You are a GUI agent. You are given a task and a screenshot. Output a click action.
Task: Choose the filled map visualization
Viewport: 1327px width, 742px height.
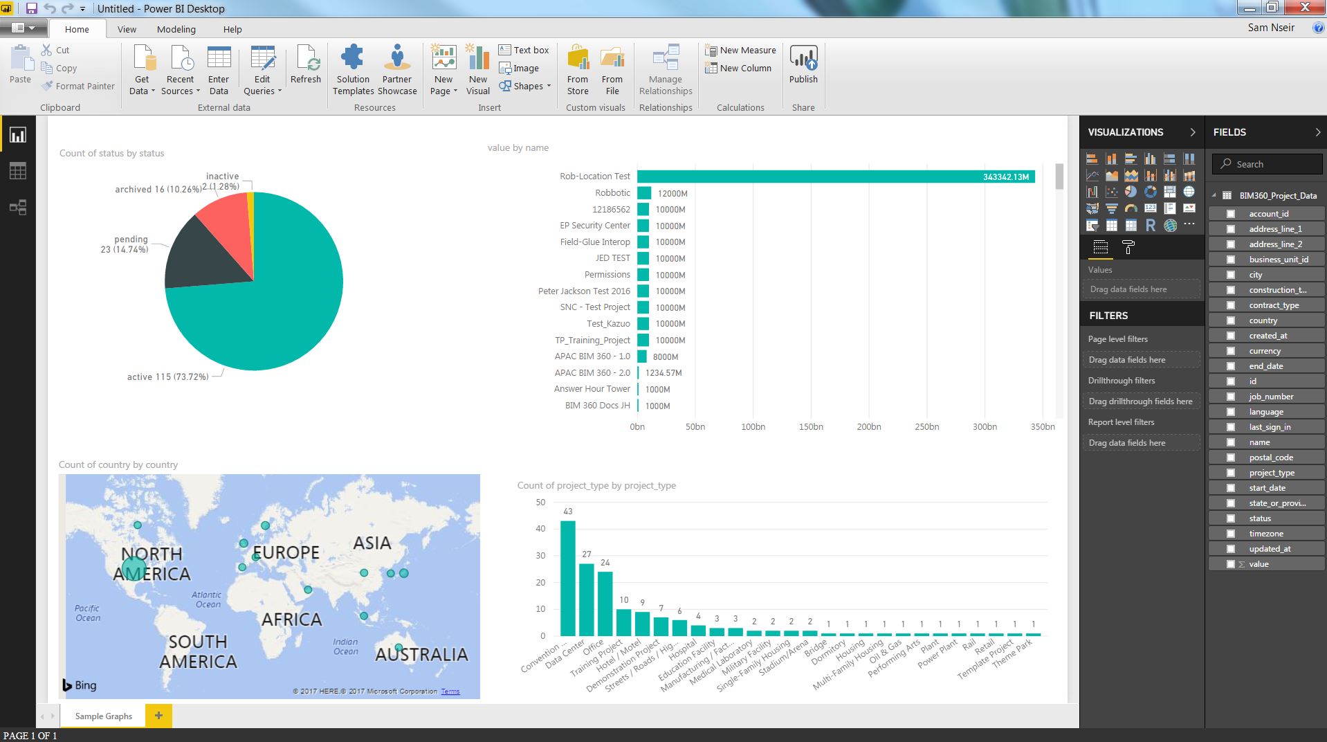pos(1092,208)
